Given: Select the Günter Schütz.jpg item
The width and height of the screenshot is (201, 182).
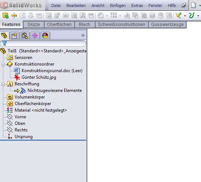Looking at the screenshot, I should coord(35,77).
